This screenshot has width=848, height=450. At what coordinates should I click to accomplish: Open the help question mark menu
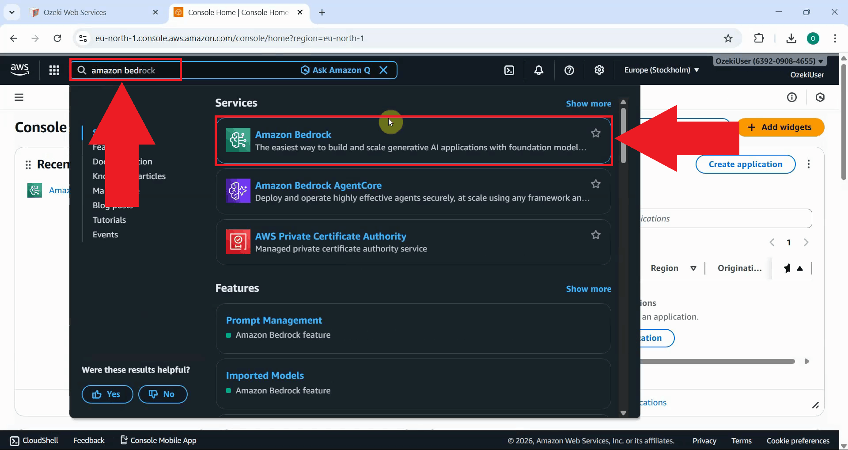[x=569, y=70]
